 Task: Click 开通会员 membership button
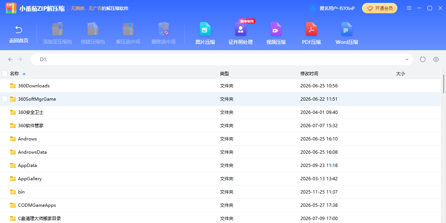[380, 8]
